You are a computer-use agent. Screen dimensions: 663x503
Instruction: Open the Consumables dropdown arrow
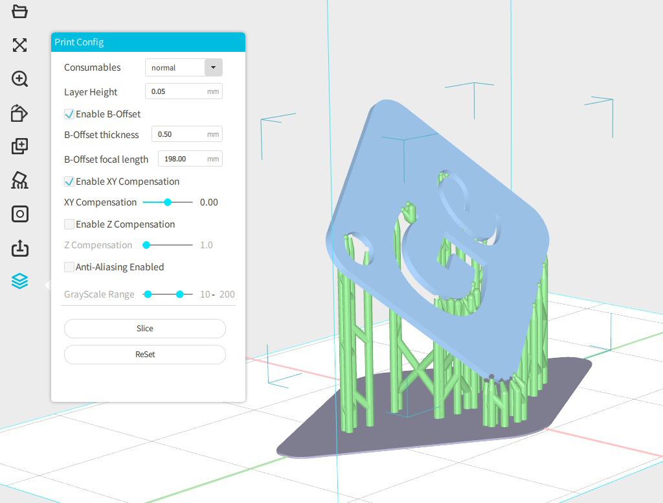(213, 67)
